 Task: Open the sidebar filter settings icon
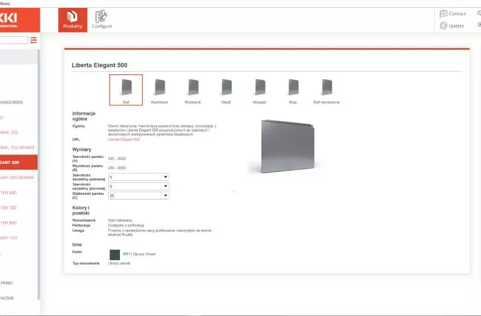click(x=34, y=40)
